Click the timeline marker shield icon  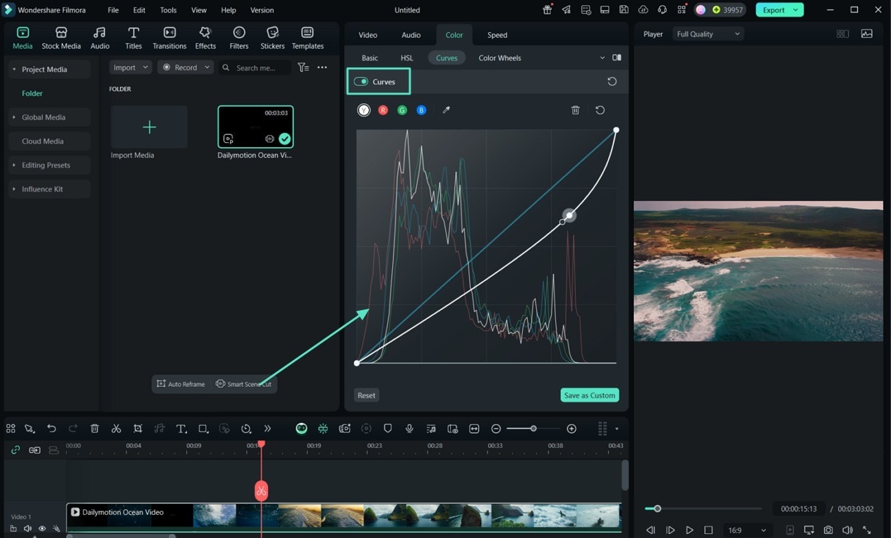pos(388,428)
